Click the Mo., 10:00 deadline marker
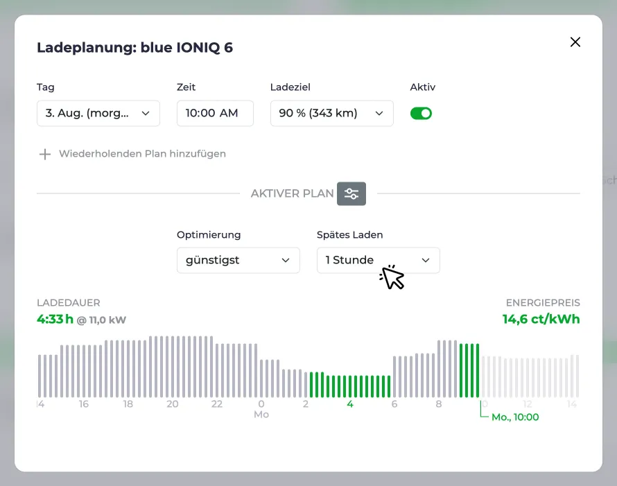Screen dimensions: 617x486 pos(514,417)
